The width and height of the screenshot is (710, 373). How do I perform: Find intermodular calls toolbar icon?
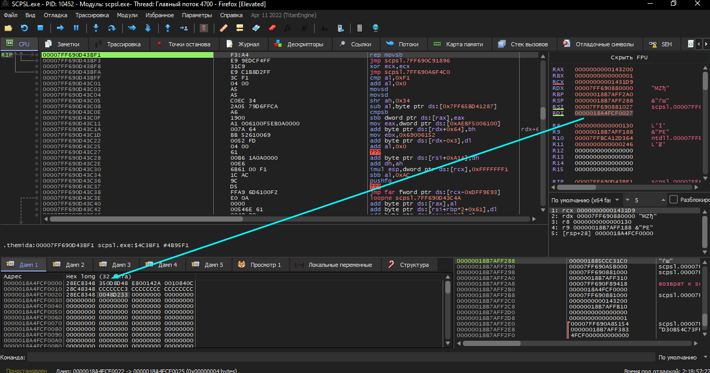click(340, 28)
